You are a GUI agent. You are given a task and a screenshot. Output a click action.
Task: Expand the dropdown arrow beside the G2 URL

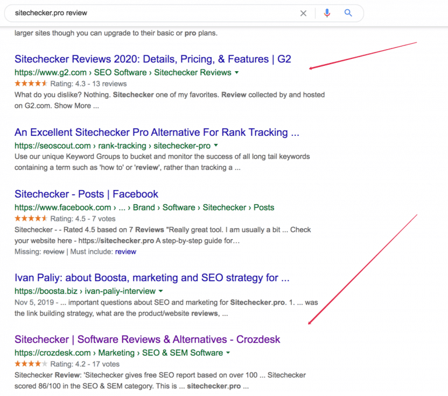[x=237, y=72]
